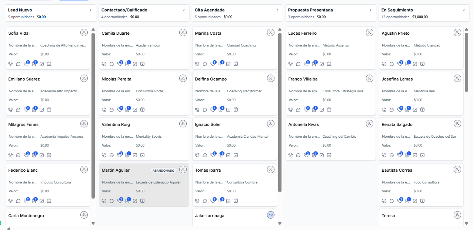Open tasks icon on Federico Blanc's card
Screen dimensions: 473x230
(41, 201)
